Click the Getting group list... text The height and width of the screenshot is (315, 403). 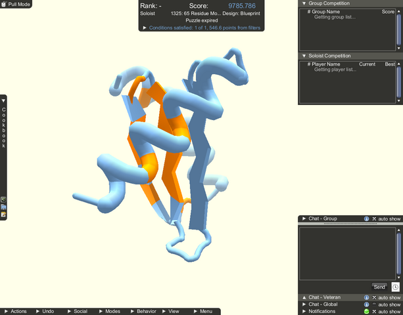(x=335, y=17)
